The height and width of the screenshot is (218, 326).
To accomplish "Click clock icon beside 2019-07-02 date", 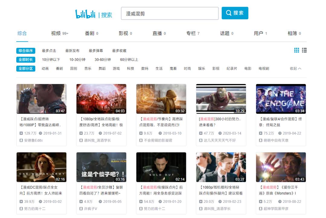I will pyautogui.click(x=100, y=133).
